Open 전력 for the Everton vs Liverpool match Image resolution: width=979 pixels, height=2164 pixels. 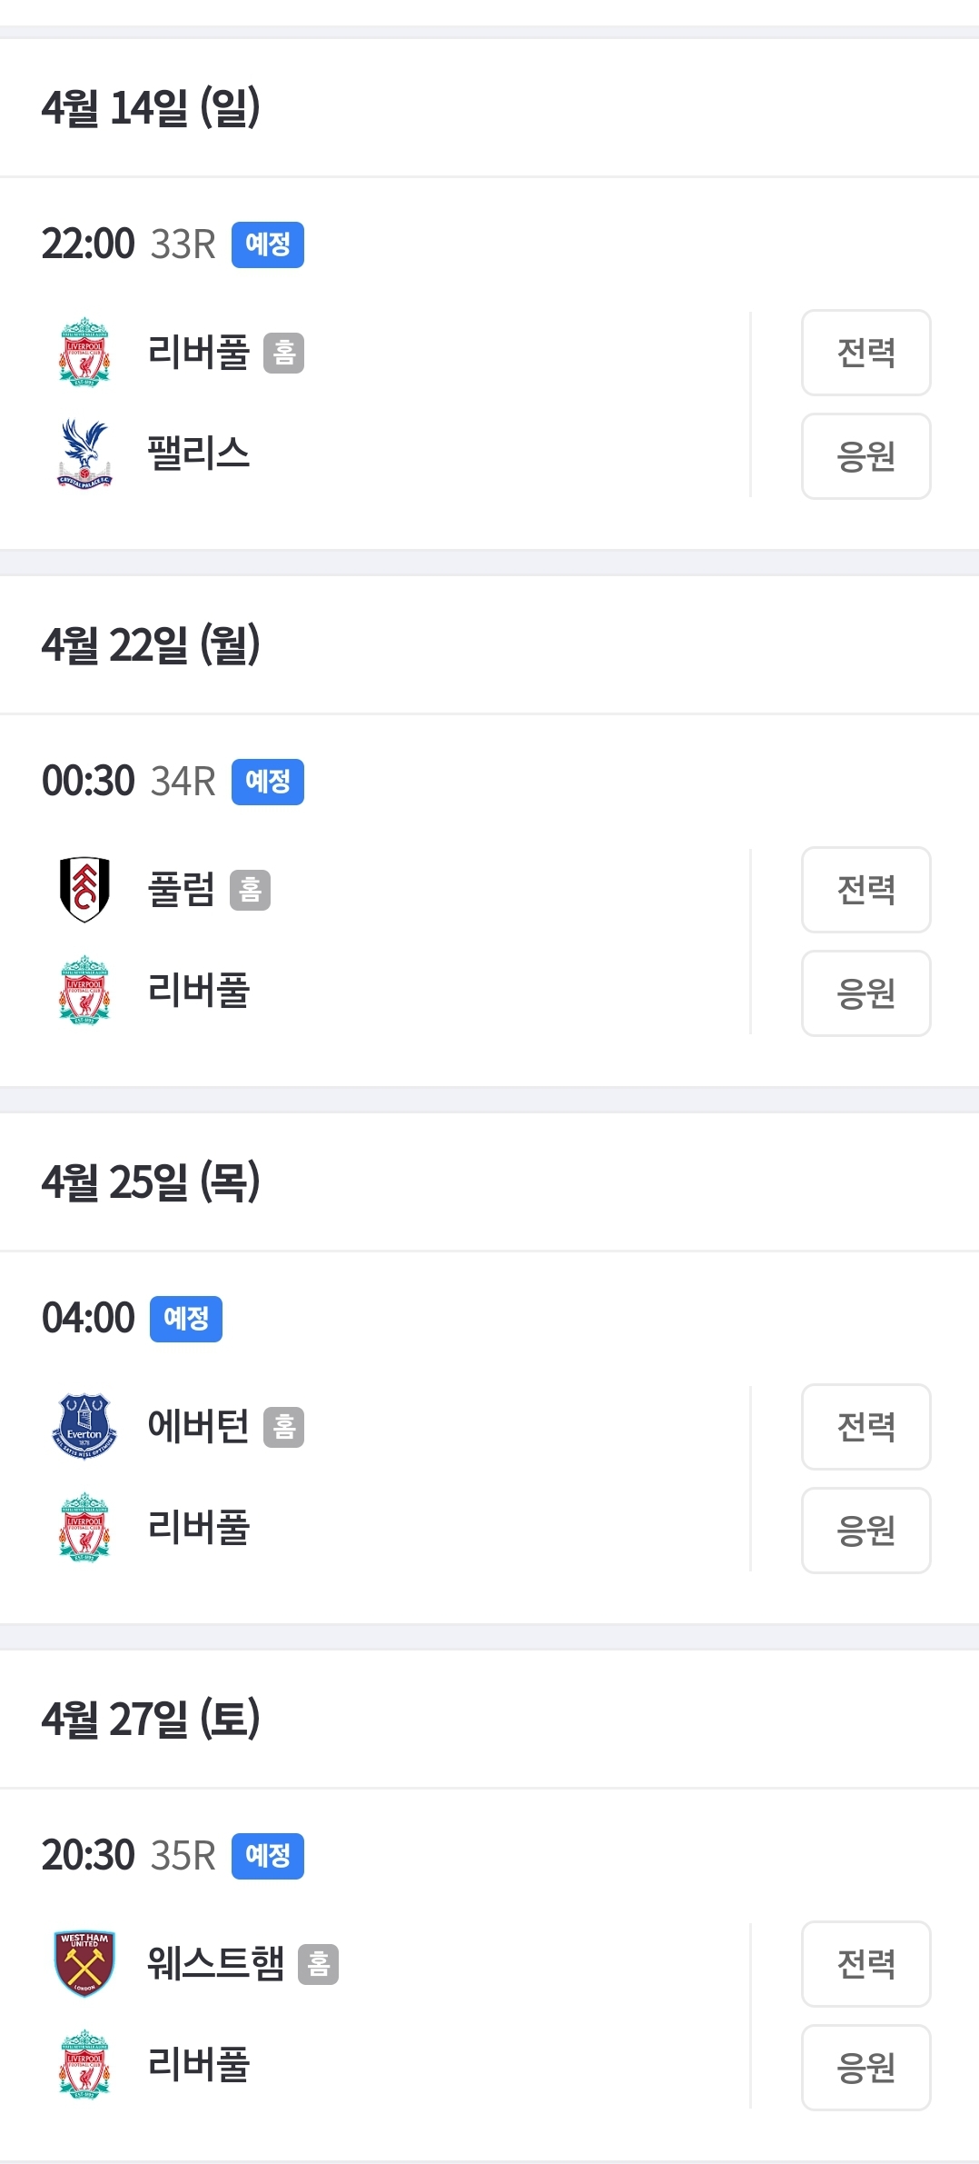[865, 1427]
